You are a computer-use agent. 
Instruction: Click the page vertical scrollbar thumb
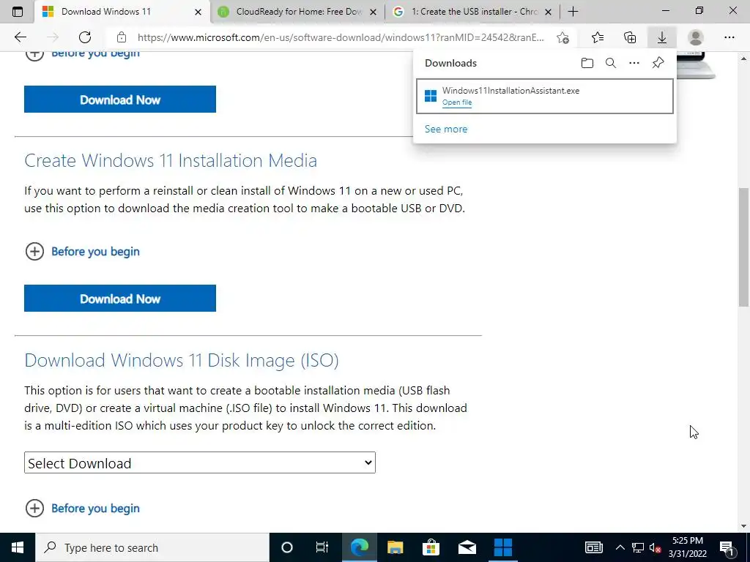(743, 247)
